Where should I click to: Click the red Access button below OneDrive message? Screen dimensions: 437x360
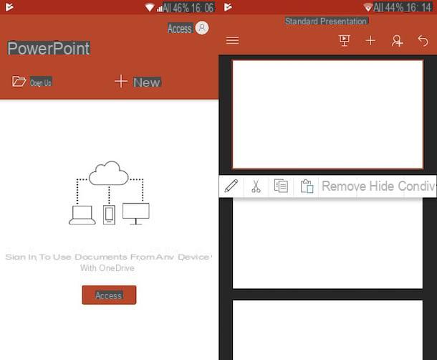(x=109, y=295)
